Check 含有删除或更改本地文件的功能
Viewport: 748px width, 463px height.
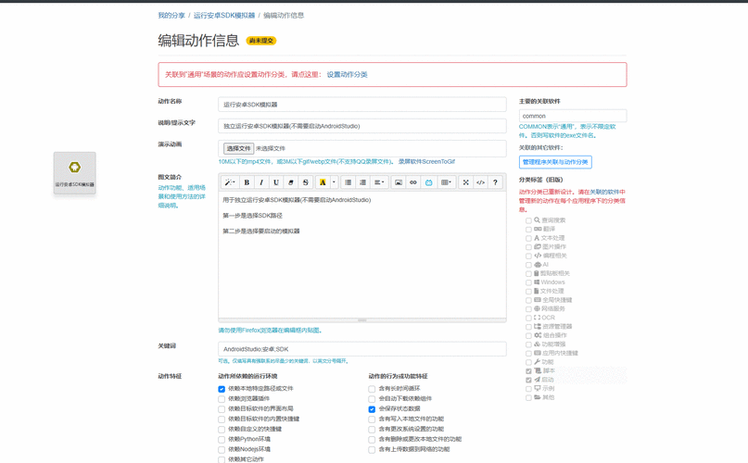click(x=372, y=440)
